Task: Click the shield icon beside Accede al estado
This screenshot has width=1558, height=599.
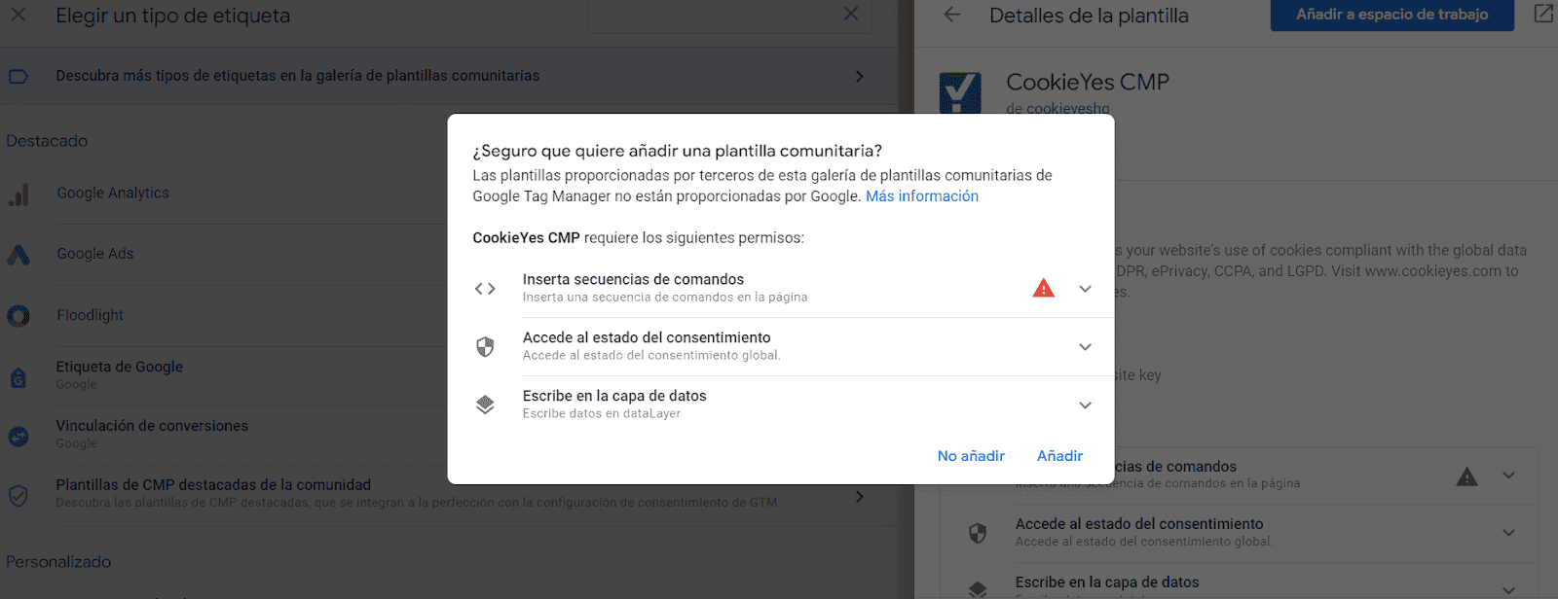Action: pos(485,347)
